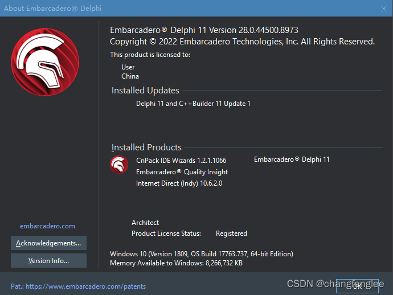Open the Version Info... button
The width and height of the screenshot is (393, 295).
[48, 261]
